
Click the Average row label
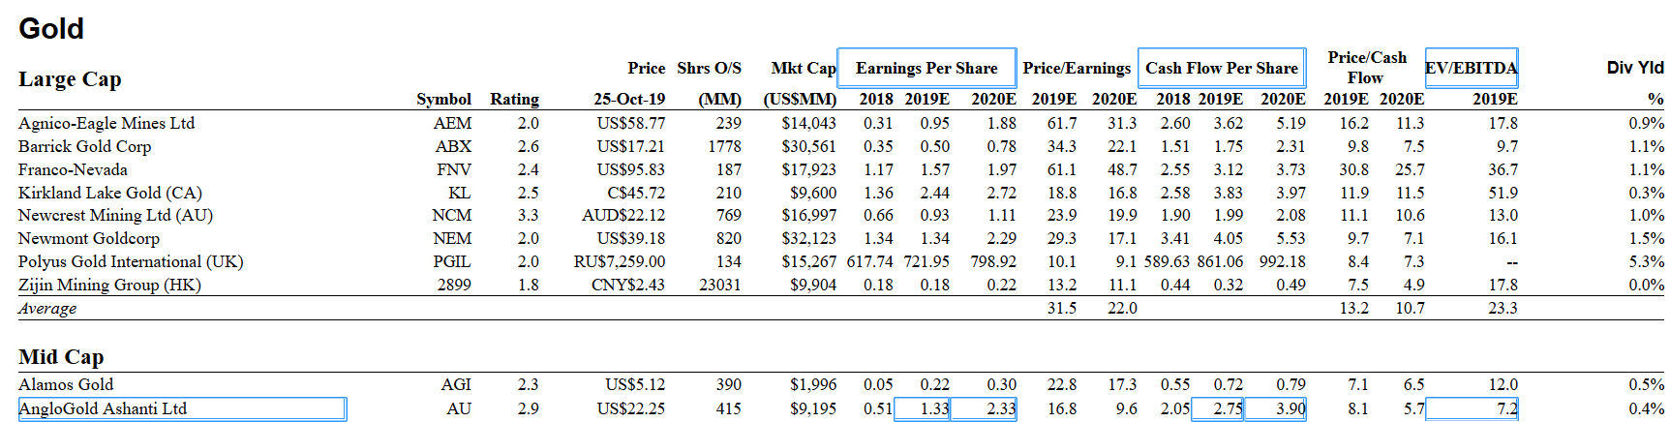pos(47,309)
